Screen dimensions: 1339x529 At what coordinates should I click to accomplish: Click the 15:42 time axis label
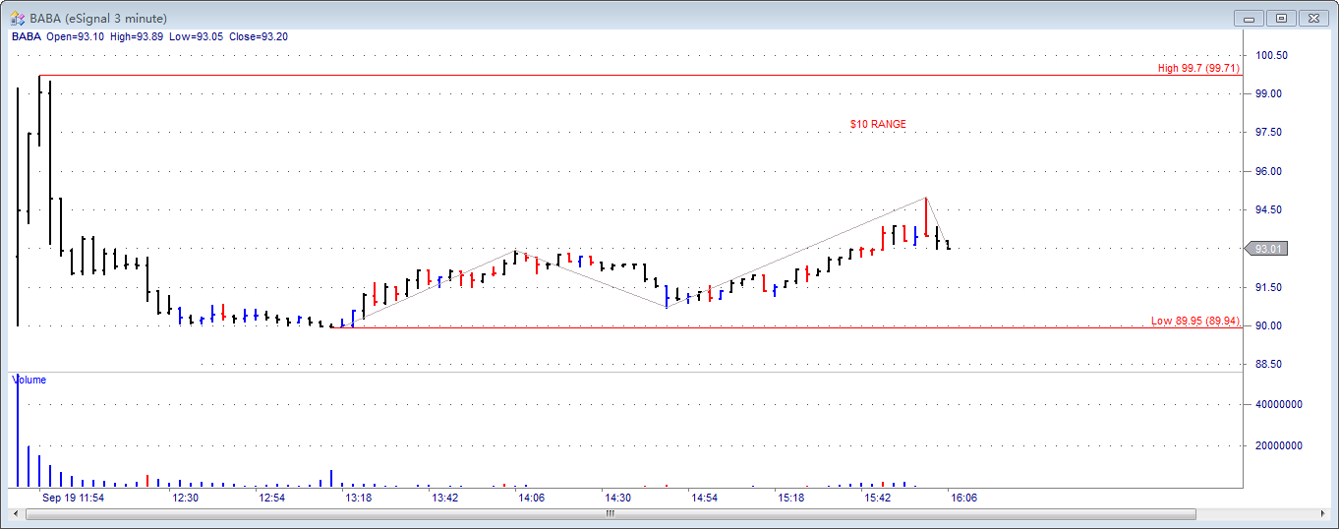coord(877,498)
